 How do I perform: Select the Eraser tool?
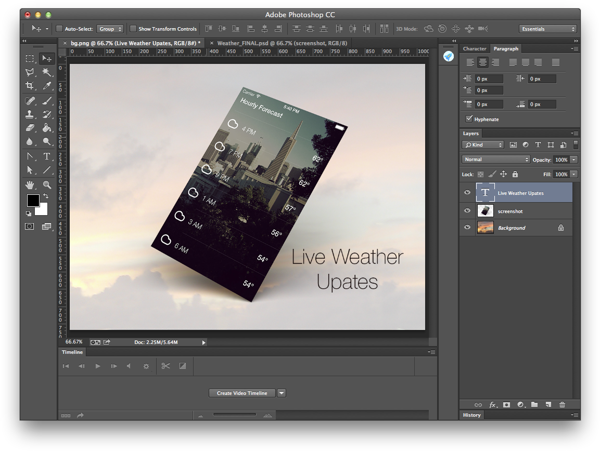[x=30, y=128]
